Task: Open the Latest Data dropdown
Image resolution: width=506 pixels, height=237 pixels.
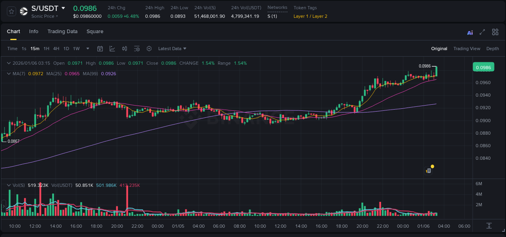Action: (x=172, y=49)
